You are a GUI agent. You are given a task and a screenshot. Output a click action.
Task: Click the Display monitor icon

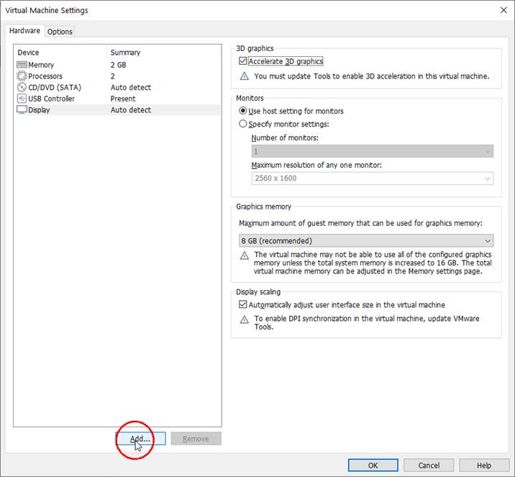click(x=22, y=110)
